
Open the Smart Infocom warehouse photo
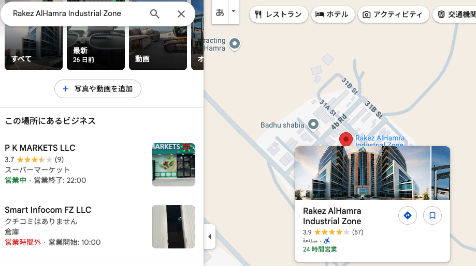pos(174,227)
